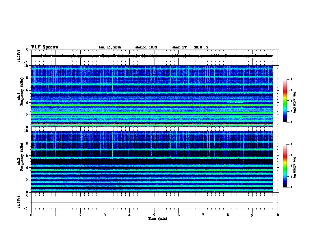This screenshot has width=312, height=241.
Task: Select the "-3" tick on ch.1 color bar
Action: point(290,79)
